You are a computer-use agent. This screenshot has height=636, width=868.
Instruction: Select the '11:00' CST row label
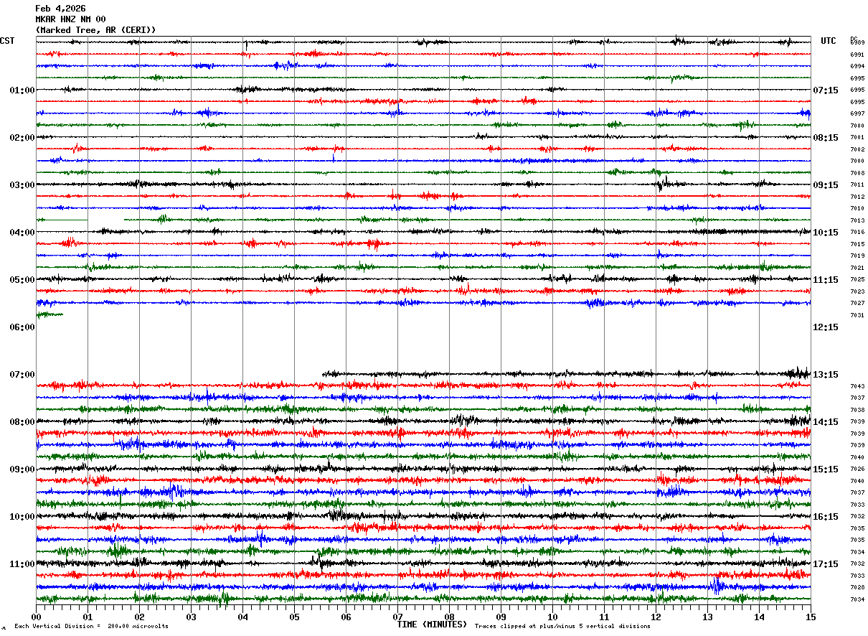22,564
